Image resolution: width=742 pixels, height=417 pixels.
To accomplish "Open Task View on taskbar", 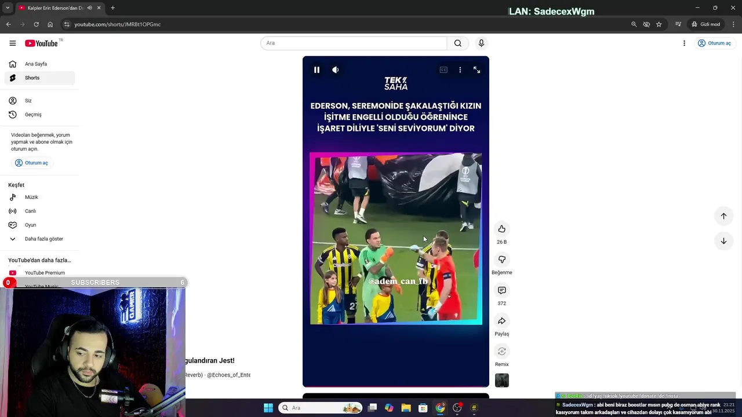I will [x=372, y=408].
